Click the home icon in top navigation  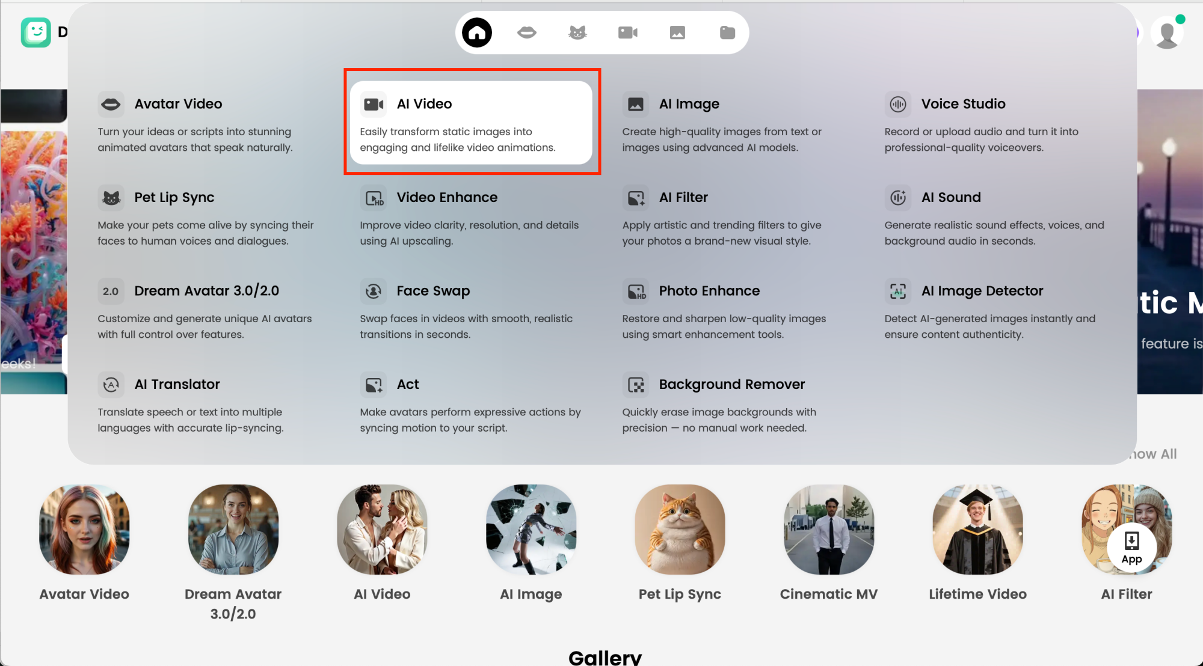tap(477, 32)
